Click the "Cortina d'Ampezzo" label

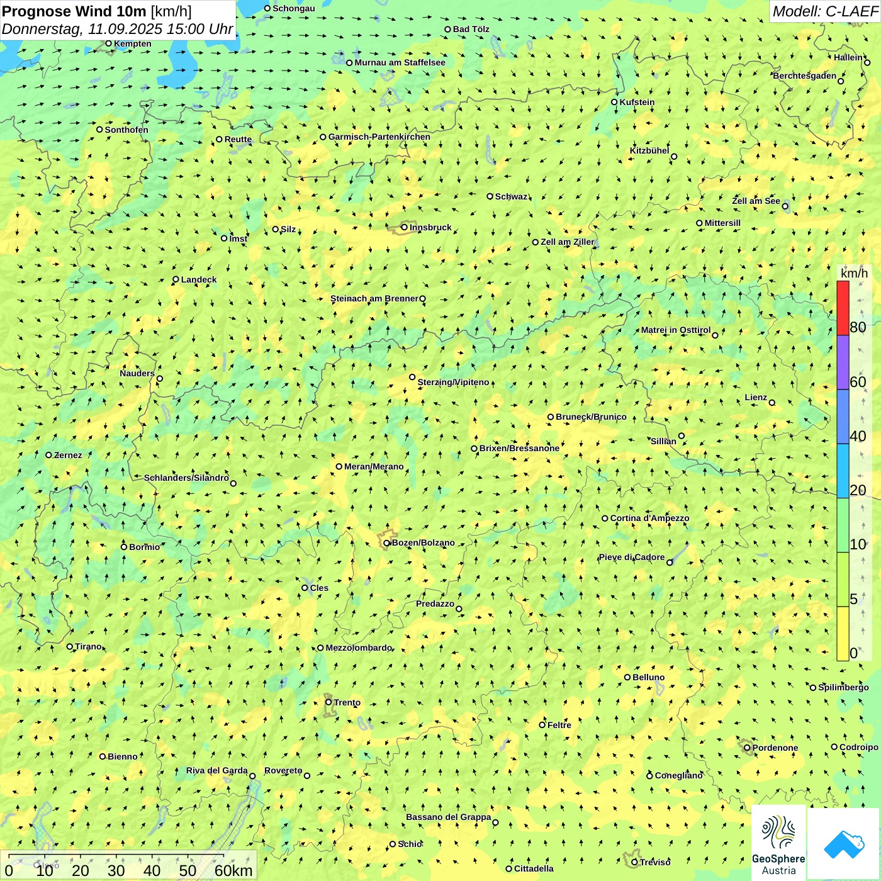[x=649, y=518]
